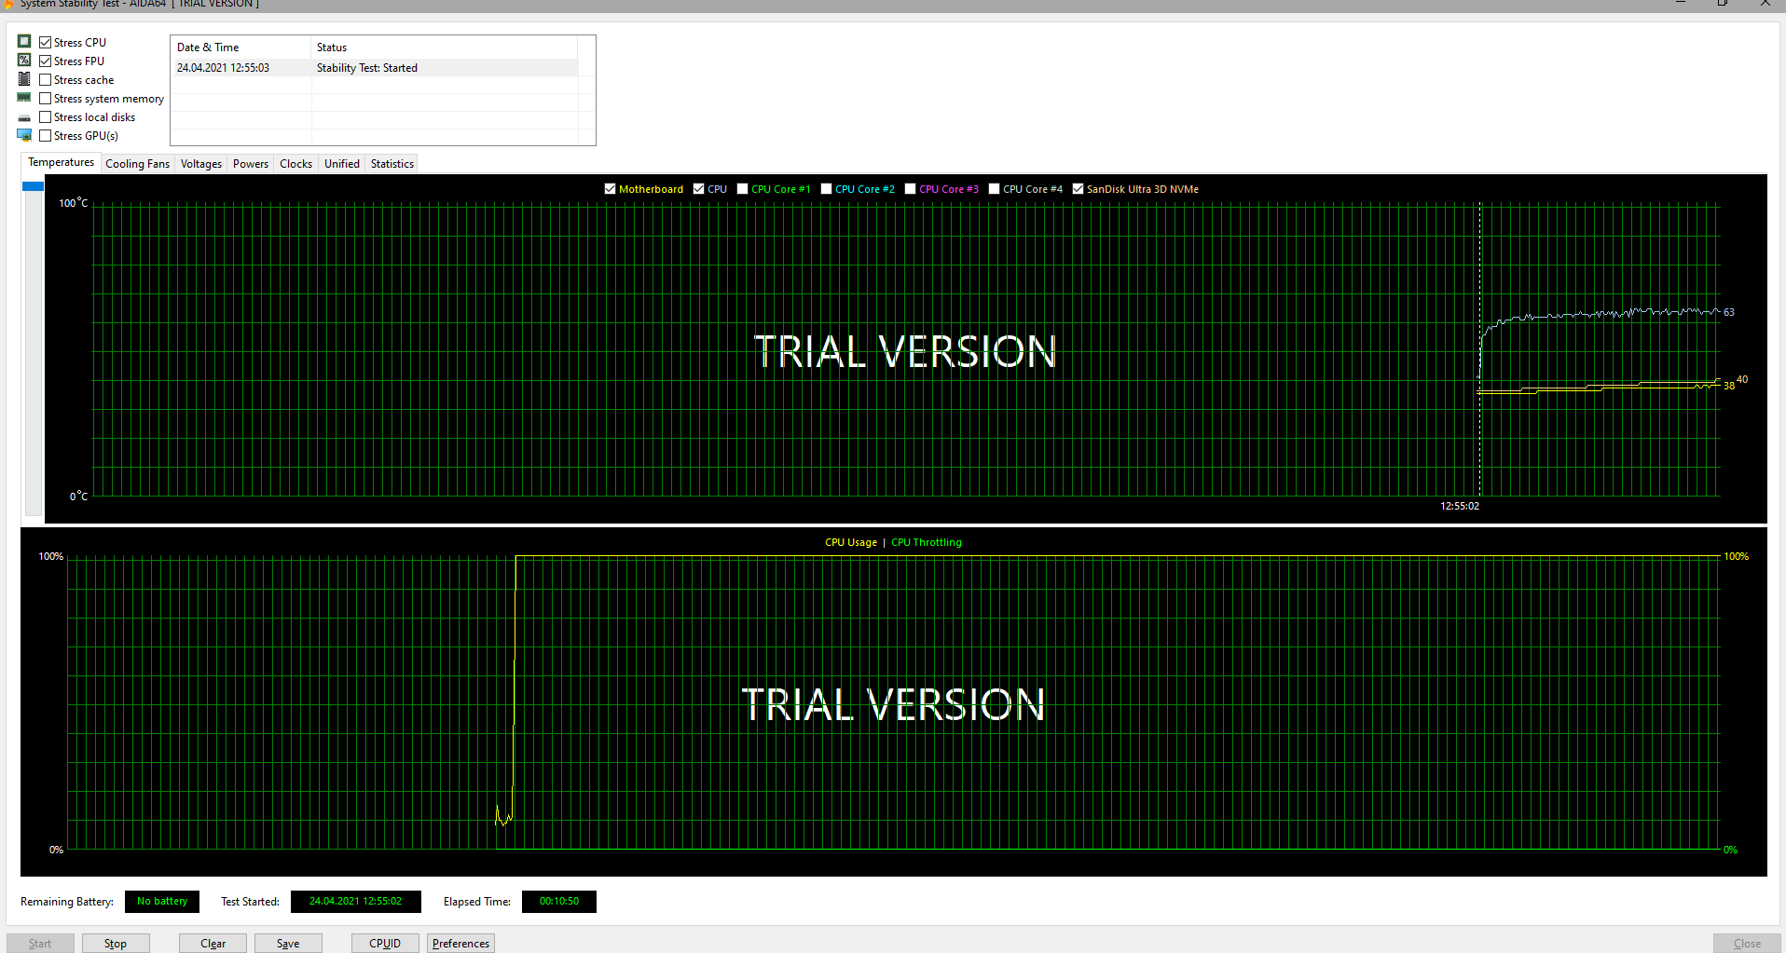Open the Cooling Fans tab

[x=137, y=164]
